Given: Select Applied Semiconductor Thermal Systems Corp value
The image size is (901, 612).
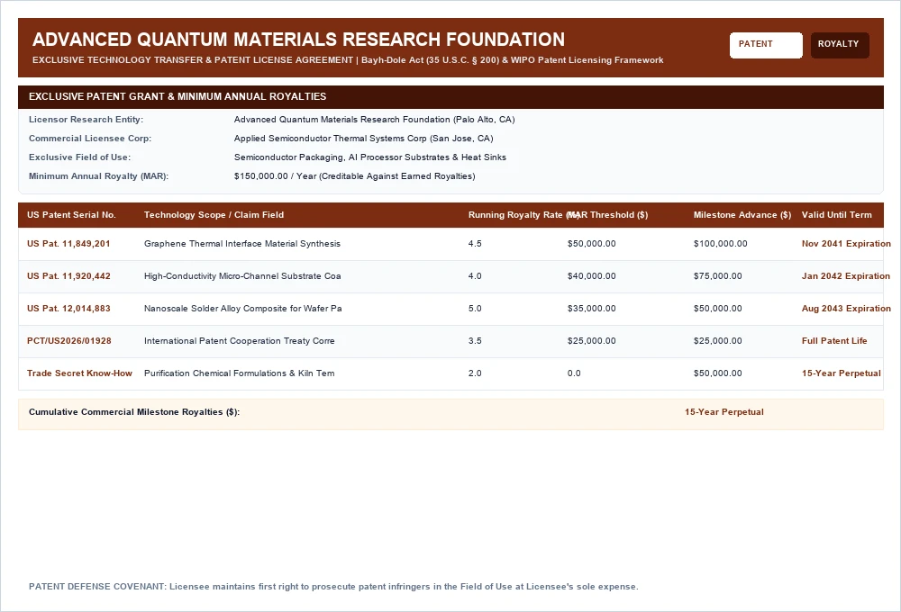Looking at the screenshot, I should [363, 139].
